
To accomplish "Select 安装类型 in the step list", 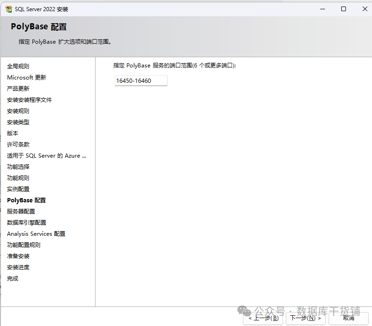I will coord(18,122).
